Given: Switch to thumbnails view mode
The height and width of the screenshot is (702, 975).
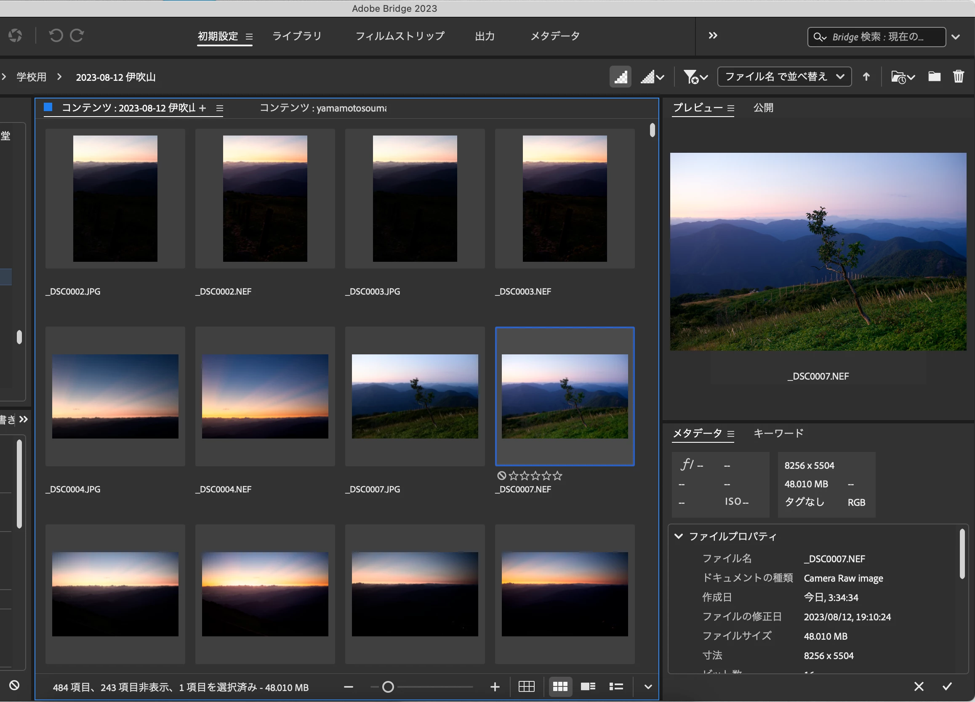Looking at the screenshot, I should [x=560, y=686].
